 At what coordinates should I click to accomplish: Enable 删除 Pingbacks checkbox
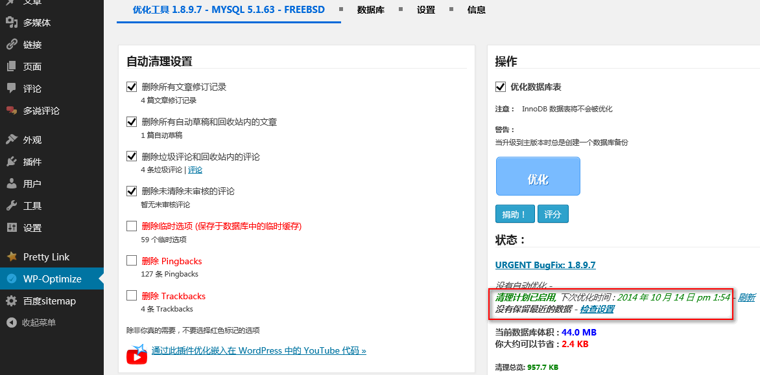[x=132, y=261]
